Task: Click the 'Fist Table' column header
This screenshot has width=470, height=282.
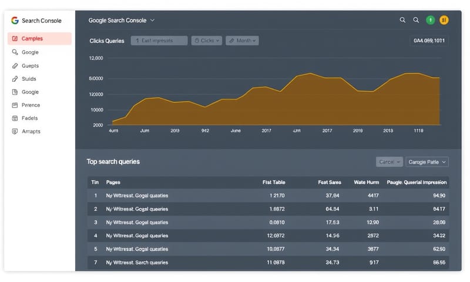Action: point(273,182)
